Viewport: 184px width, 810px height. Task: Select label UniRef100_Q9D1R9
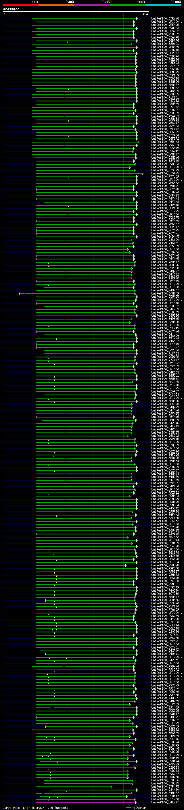[x=165, y=357]
